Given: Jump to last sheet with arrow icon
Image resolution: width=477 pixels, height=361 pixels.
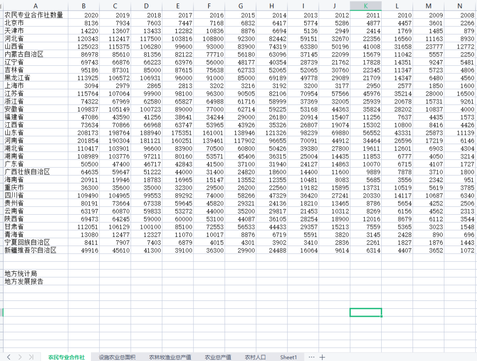Looking at the screenshot, I should [x=31, y=357].
